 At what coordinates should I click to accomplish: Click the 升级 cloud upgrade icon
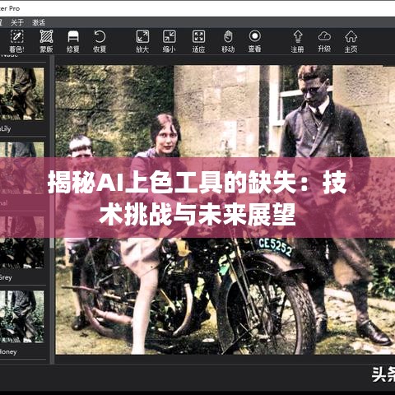pos(324,36)
